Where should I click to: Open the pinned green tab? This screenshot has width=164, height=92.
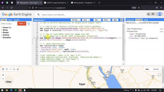[7, 3]
